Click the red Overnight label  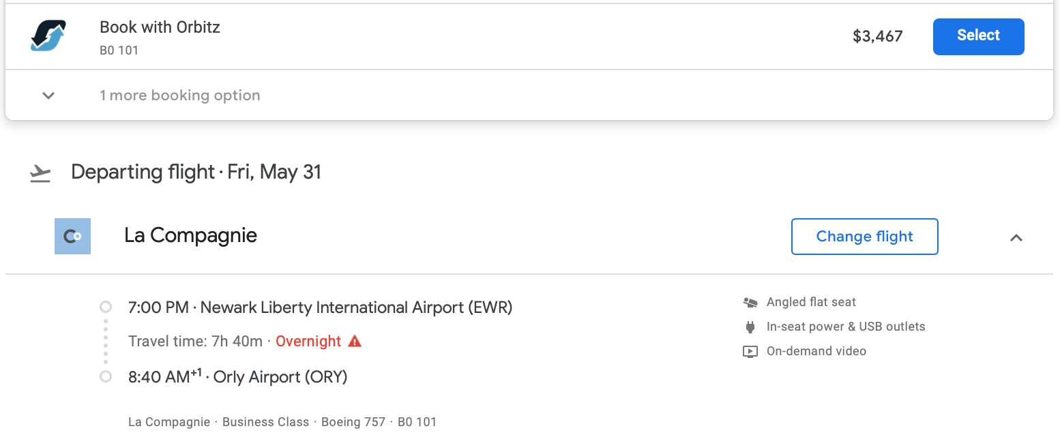(x=308, y=341)
